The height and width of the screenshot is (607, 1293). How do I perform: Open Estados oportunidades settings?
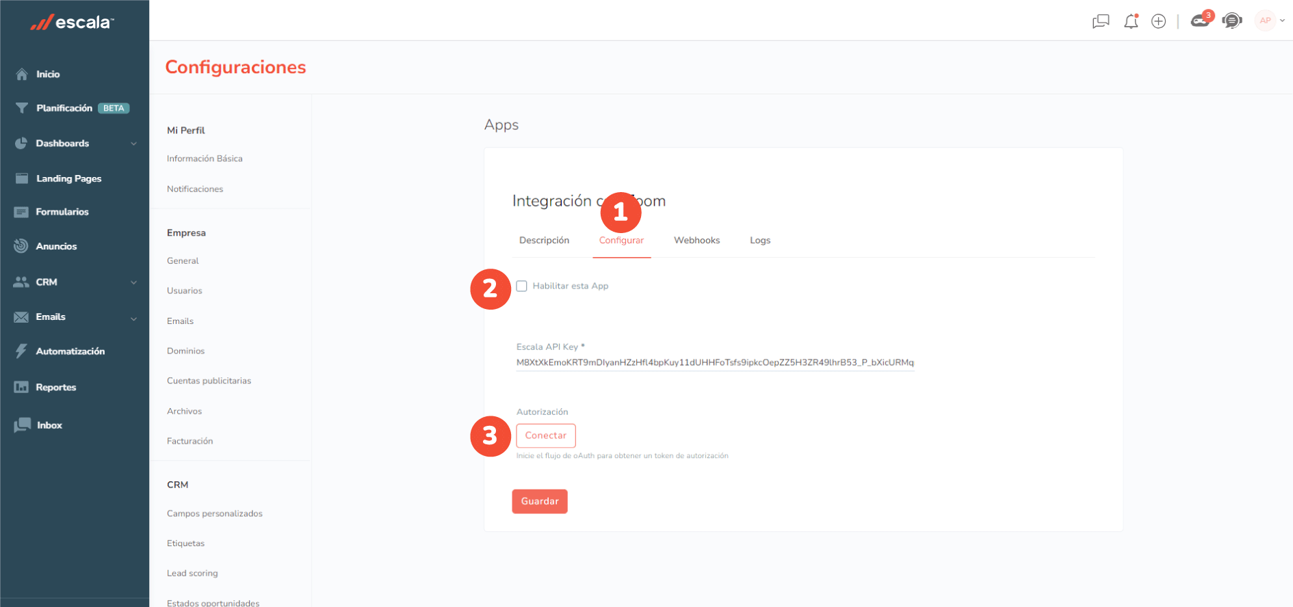[x=213, y=603]
